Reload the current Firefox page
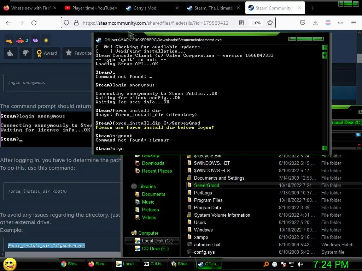This screenshot has width=362, height=271. click(34, 23)
